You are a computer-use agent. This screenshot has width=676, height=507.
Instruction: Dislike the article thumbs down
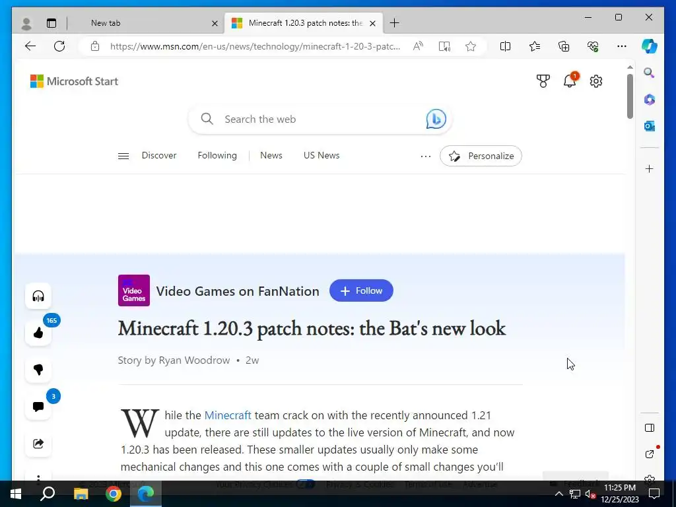(38, 370)
